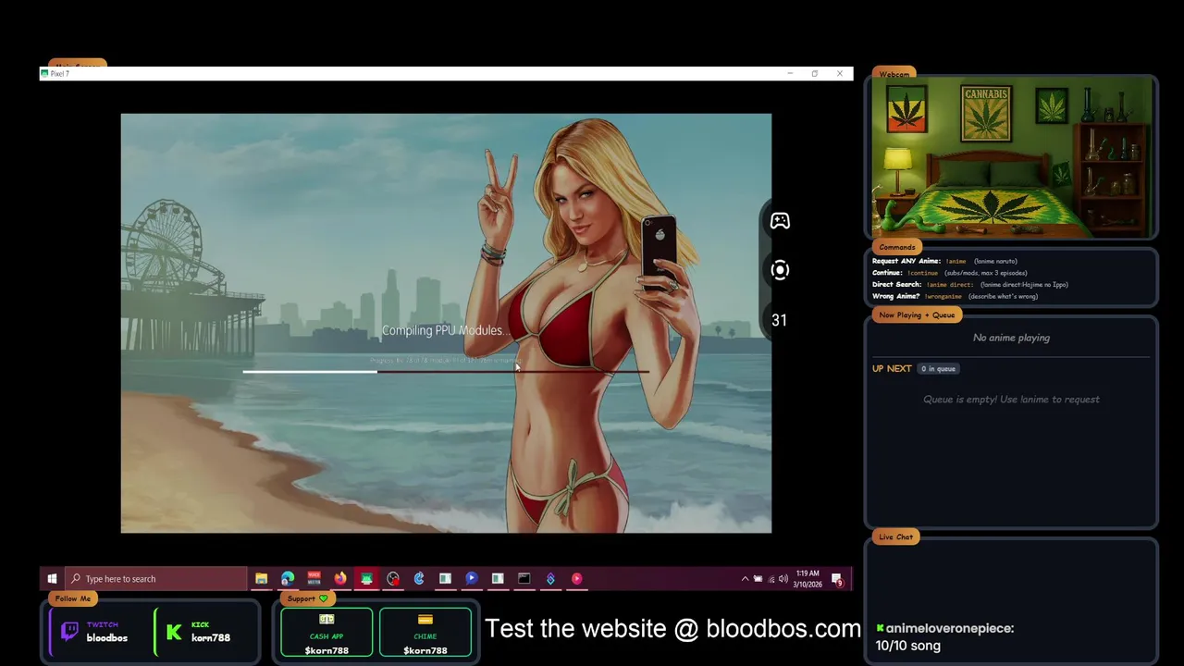
Task: Click the Compiling PPU Modules progress bar
Action: (x=446, y=372)
